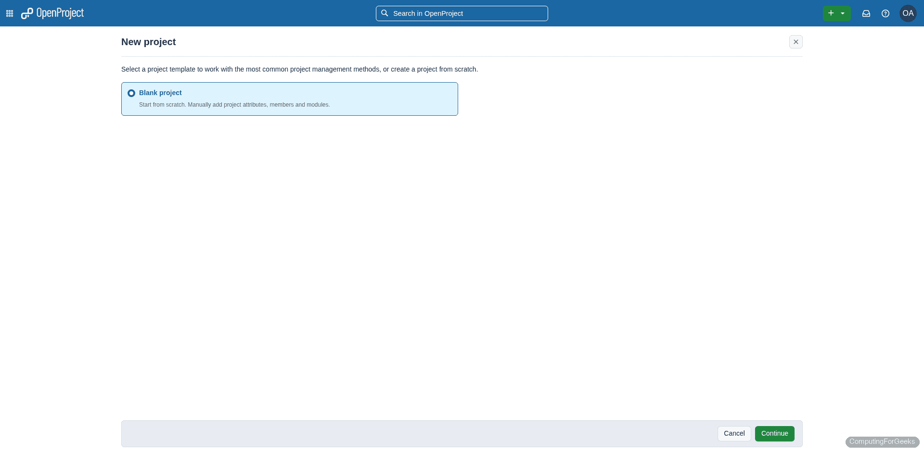
Task: Open the modules grid menu icon
Action: [x=10, y=13]
